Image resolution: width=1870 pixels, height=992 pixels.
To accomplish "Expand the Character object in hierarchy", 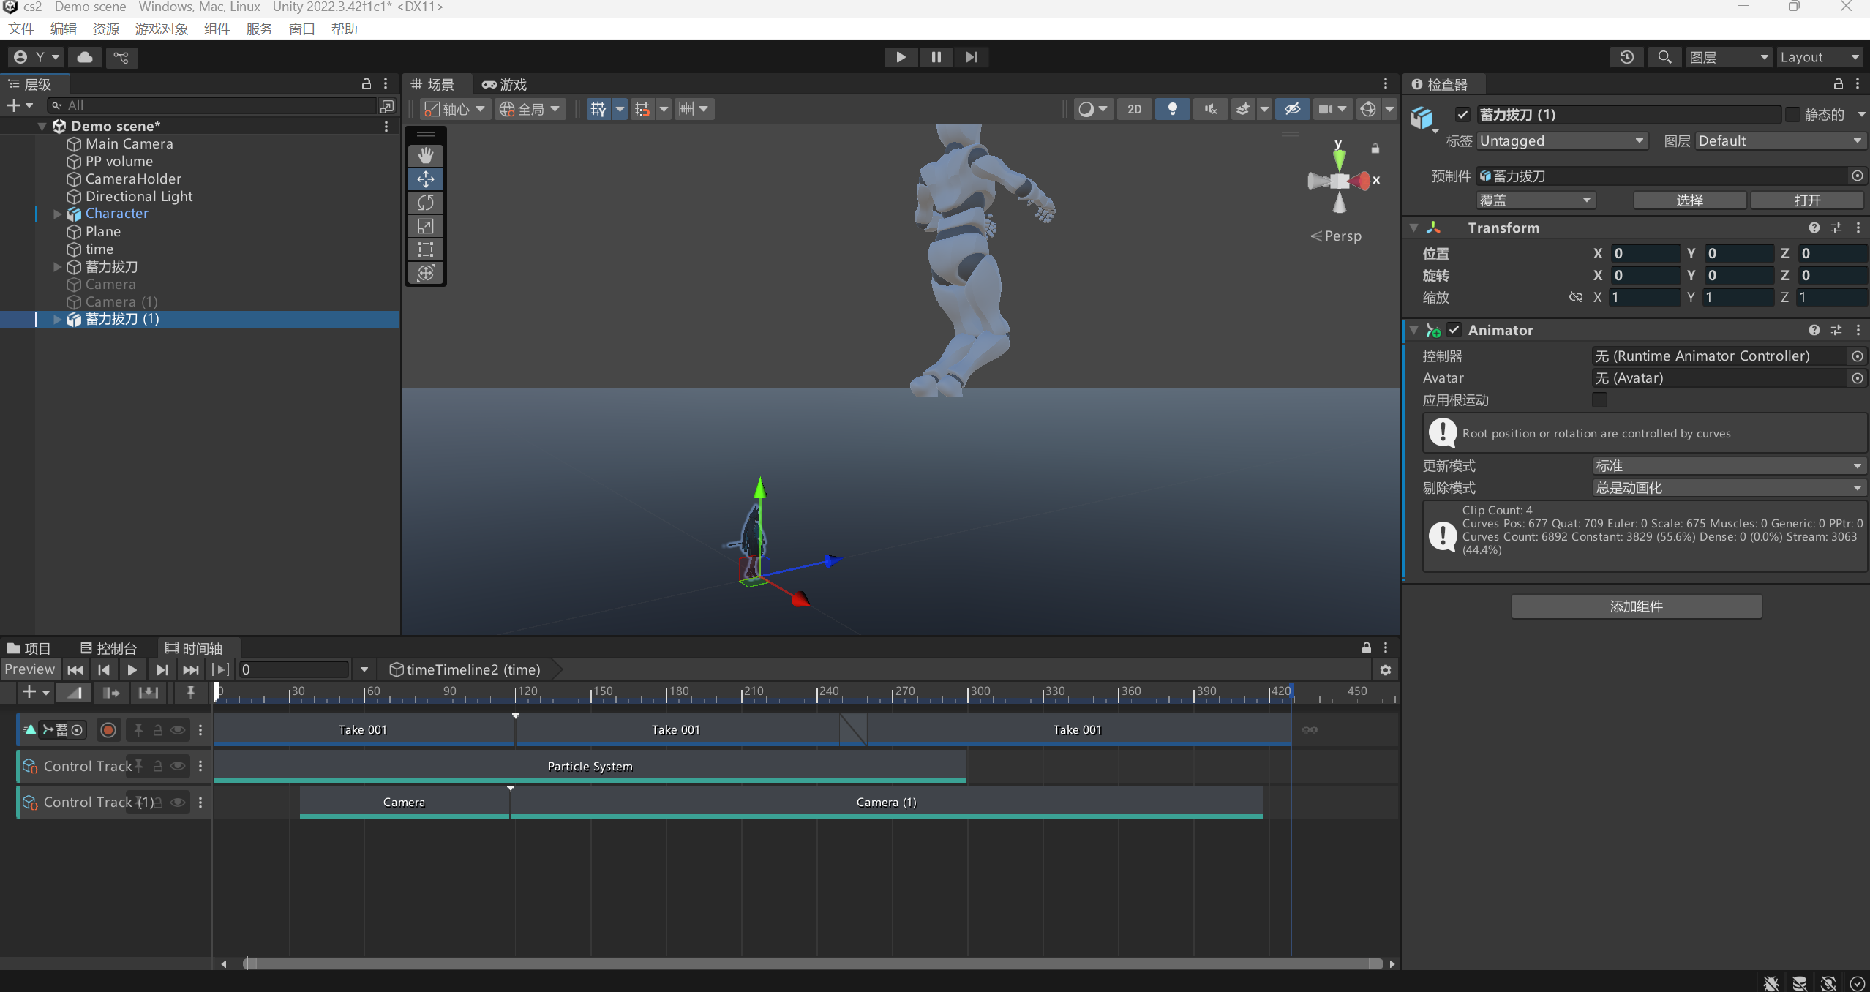I will point(57,214).
